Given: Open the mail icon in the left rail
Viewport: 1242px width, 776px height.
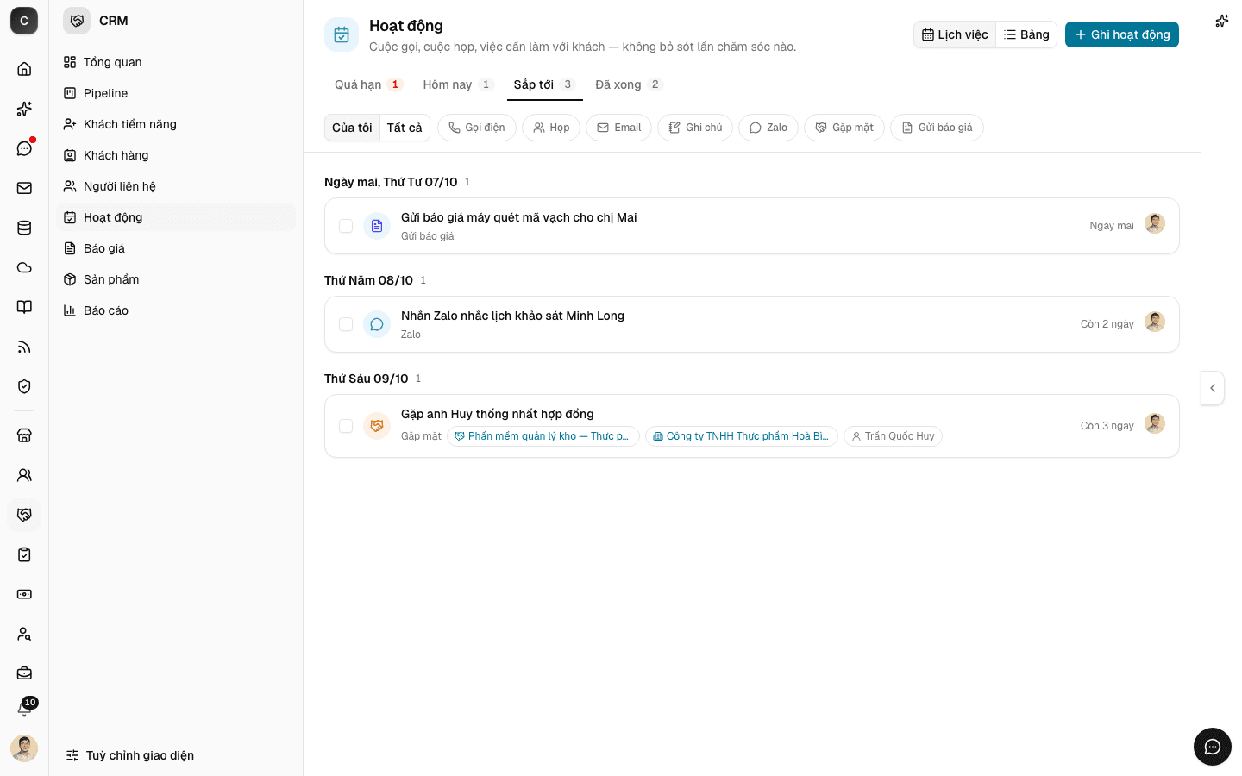Looking at the screenshot, I should 24,188.
